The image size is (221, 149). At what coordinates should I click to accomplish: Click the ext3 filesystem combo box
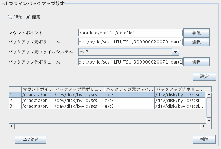click(129, 52)
